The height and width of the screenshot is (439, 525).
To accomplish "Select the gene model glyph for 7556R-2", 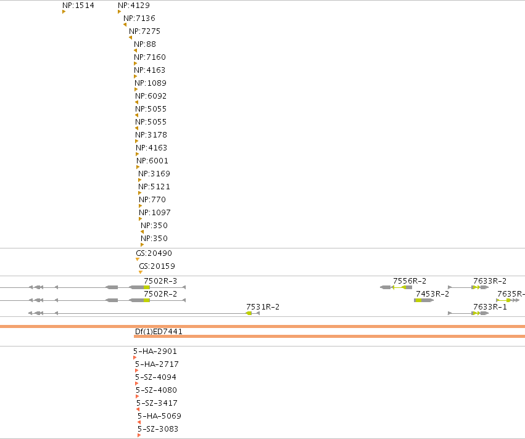I will [396, 287].
